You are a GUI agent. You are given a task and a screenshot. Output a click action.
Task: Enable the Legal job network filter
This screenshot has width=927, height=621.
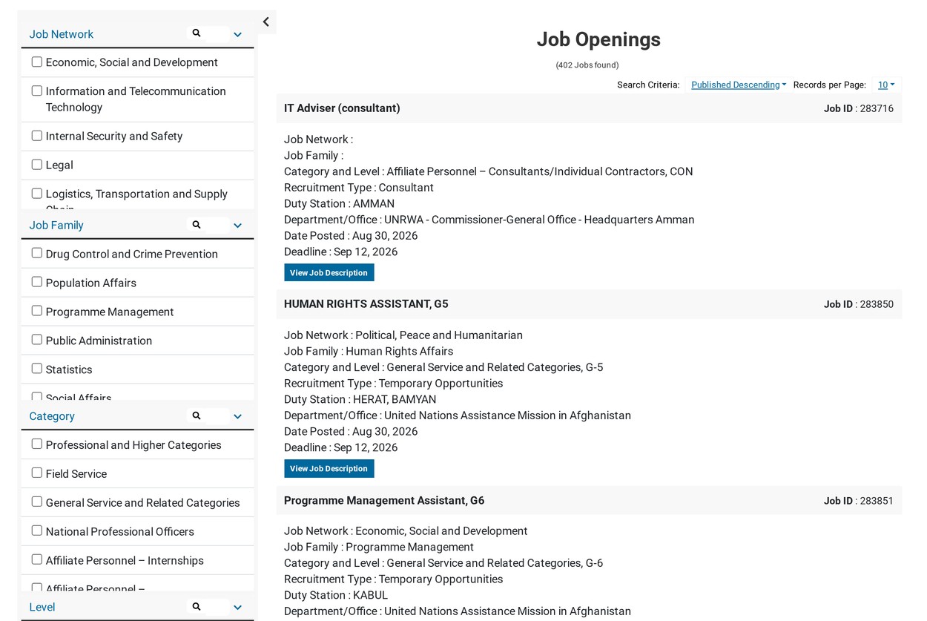[36, 164]
